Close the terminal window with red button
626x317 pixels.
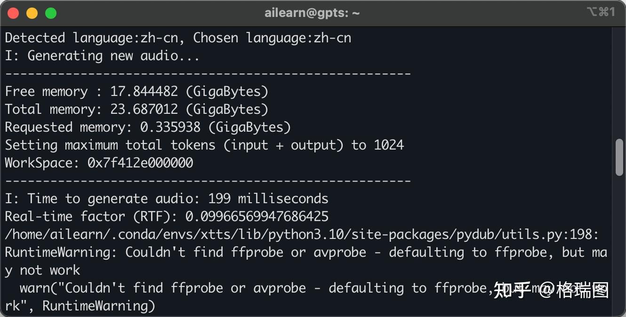[x=13, y=13]
